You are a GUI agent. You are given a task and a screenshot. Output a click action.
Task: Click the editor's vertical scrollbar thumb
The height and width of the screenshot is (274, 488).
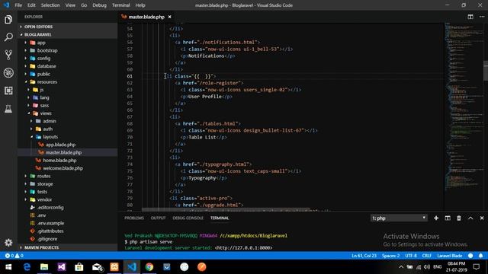click(x=486, y=71)
